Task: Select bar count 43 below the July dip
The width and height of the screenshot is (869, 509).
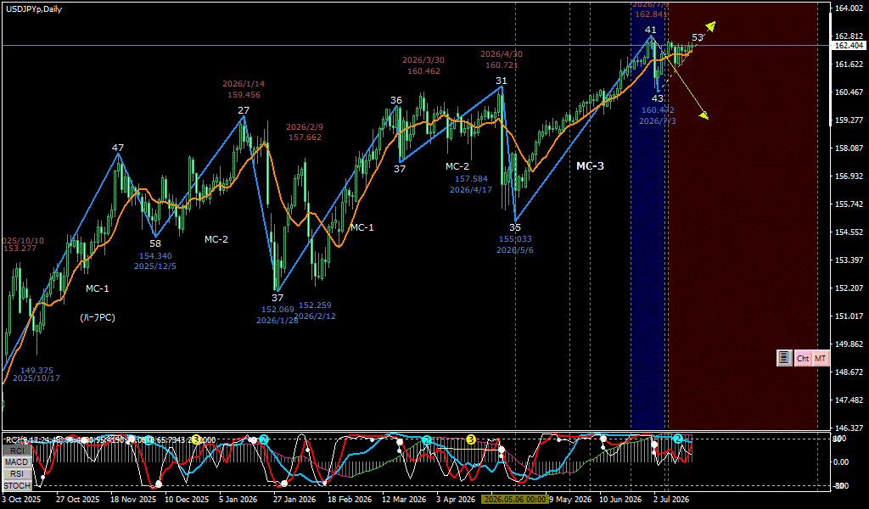Action: pyautogui.click(x=658, y=98)
